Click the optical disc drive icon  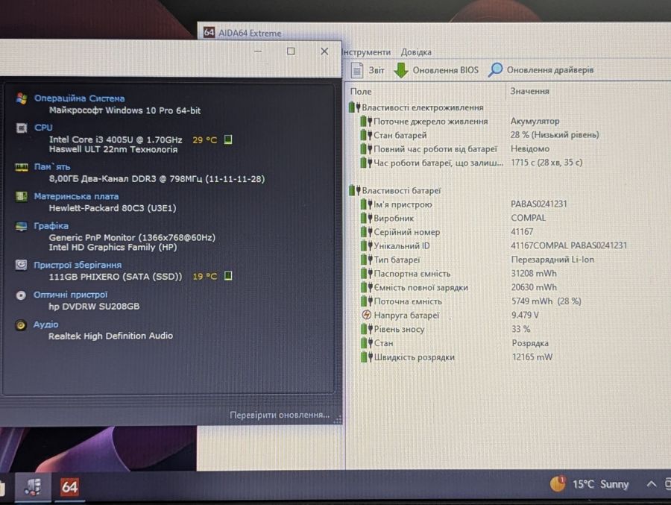click(21, 295)
